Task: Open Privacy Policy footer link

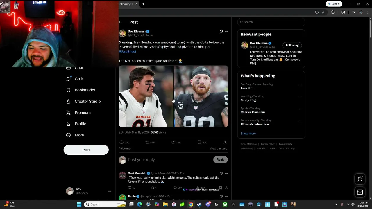Action: (268, 144)
